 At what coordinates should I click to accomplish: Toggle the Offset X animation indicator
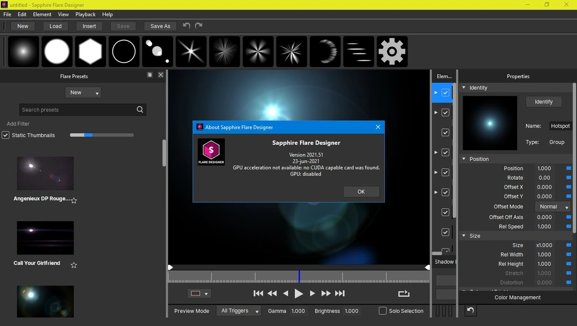pyautogui.click(x=569, y=187)
